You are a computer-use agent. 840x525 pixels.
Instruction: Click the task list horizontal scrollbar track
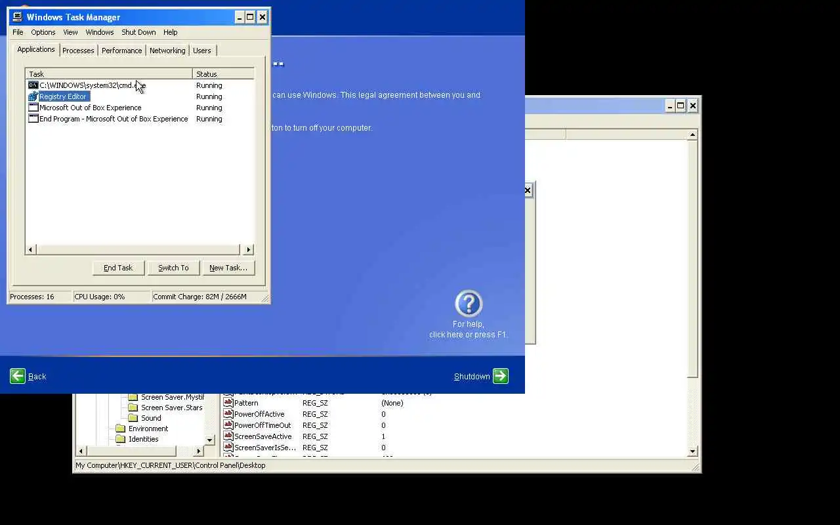pyautogui.click(x=139, y=249)
